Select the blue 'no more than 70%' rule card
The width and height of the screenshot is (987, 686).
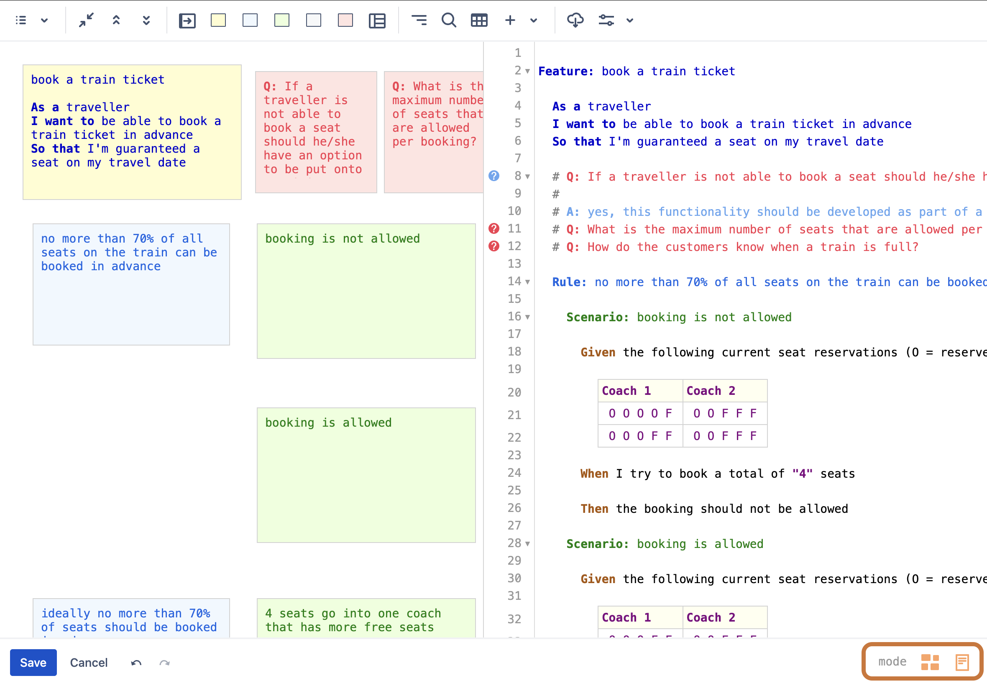[131, 284]
